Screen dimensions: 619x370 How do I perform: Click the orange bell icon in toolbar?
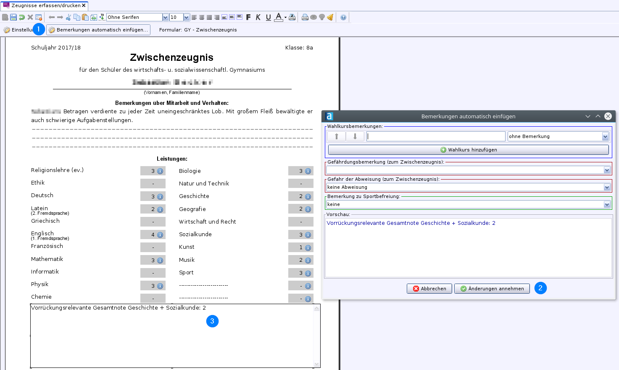[330, 17]
